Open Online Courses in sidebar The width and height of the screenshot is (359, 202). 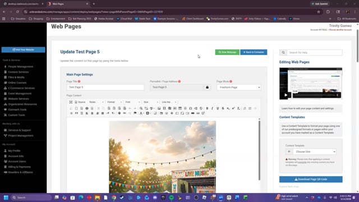tap(17, 82)
